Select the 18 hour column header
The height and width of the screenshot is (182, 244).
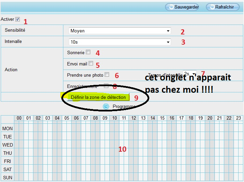tap(191, 118)
